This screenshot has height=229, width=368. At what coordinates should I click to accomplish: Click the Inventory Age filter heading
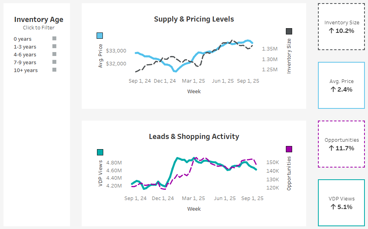click(39, 20)
